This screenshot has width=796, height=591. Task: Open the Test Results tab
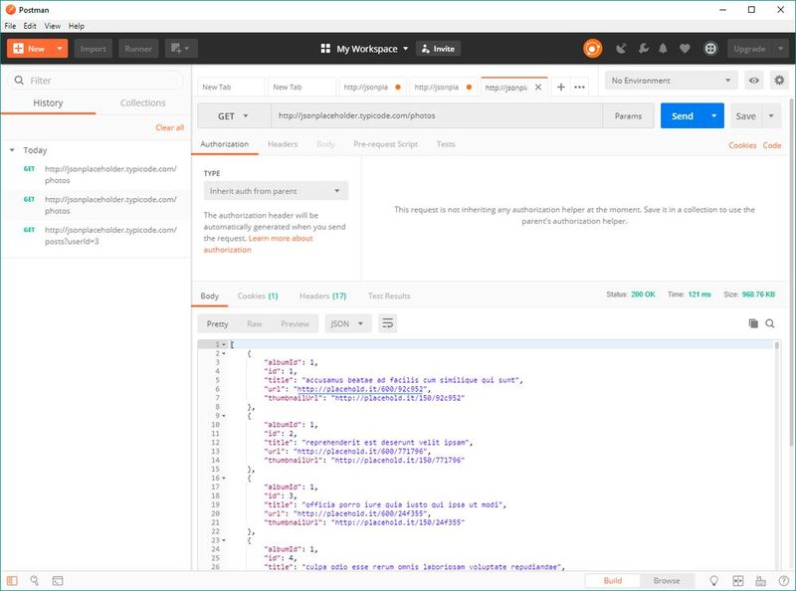click(x=389, y=296)
